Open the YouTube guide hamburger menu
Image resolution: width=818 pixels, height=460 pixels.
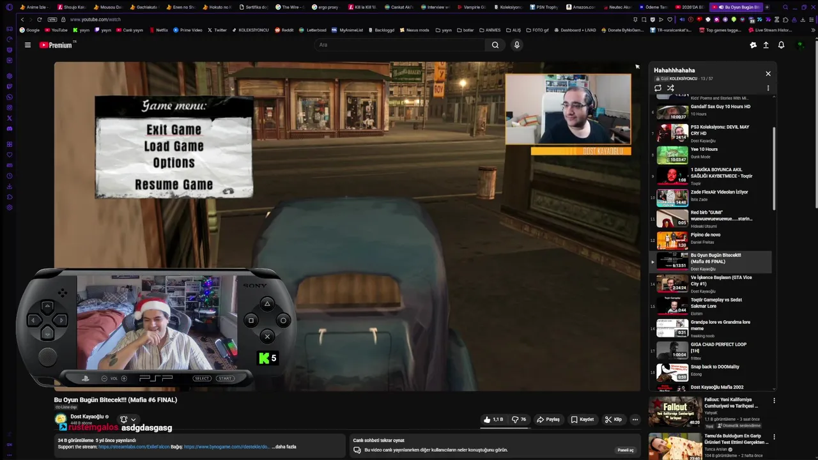point(27,45)
